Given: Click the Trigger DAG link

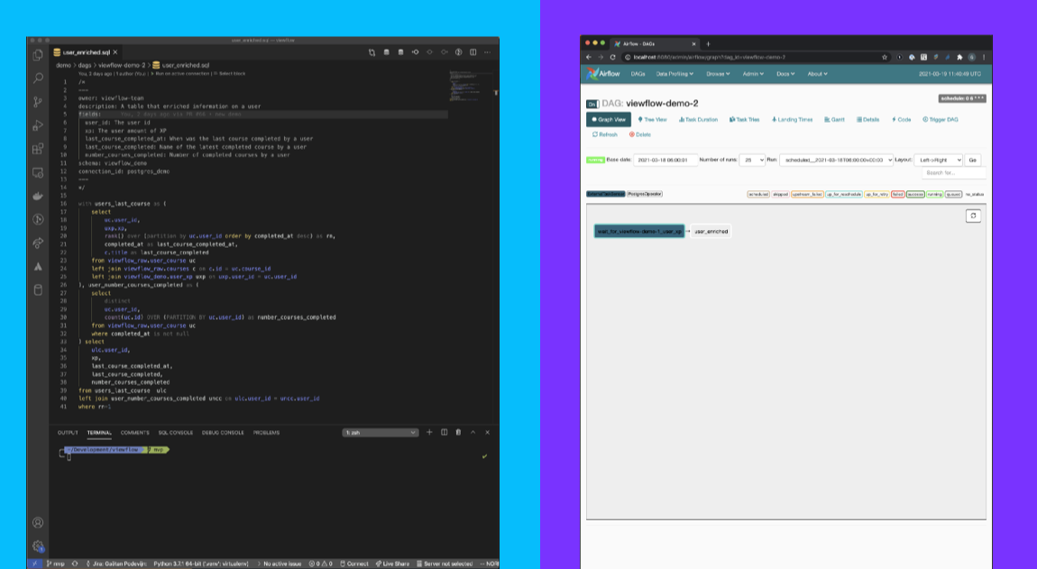Looking at the screenshot, I should [939, 118].
